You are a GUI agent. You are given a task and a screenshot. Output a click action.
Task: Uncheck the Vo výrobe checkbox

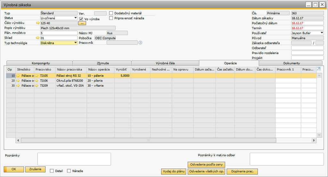click(81, 19)
